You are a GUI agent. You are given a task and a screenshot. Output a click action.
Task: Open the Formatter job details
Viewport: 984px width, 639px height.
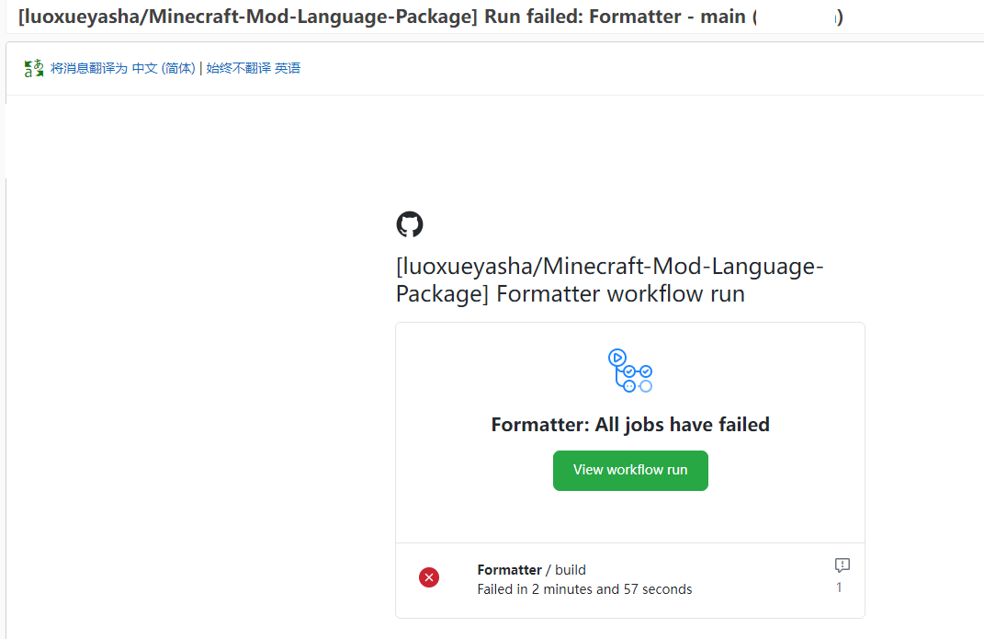pyautogui.click(x=509, y=569)
